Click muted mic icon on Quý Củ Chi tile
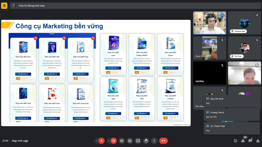Image resolution: width=262 pixels, height=147 pixels. coord(222,40)
